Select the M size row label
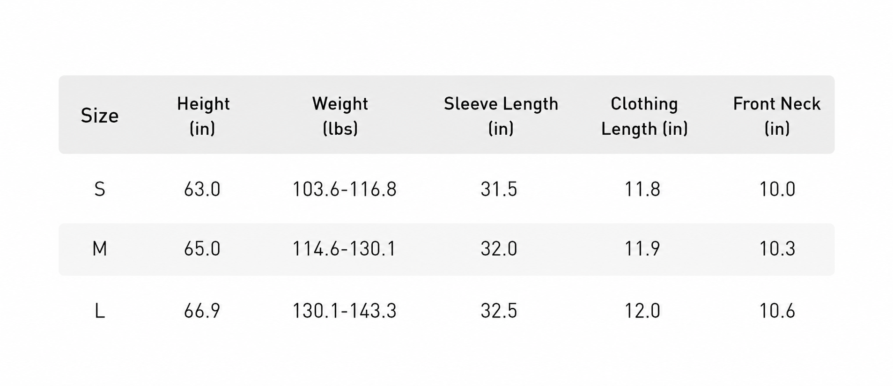Viewport: 893px width, 386px height. point(99,248)
